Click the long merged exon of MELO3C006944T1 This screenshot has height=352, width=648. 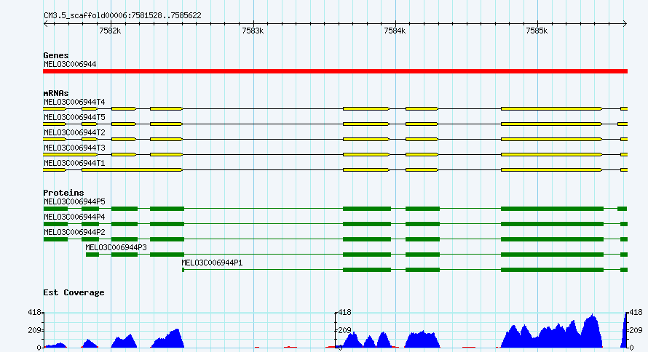tap(133, 169)
